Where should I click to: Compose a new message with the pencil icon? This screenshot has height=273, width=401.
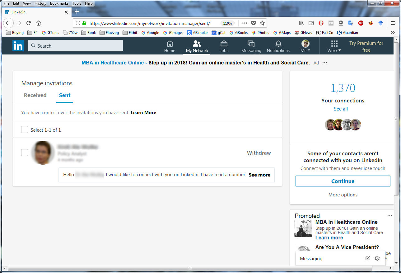pos(367,258)
